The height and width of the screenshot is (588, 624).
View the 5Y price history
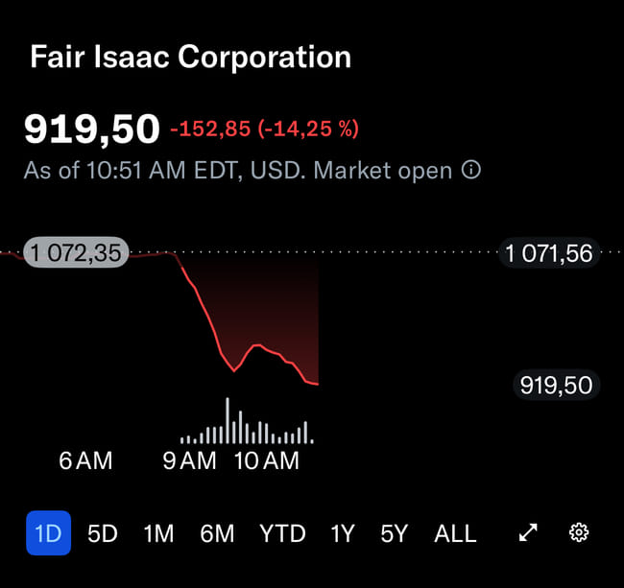(x=394, y=533)
